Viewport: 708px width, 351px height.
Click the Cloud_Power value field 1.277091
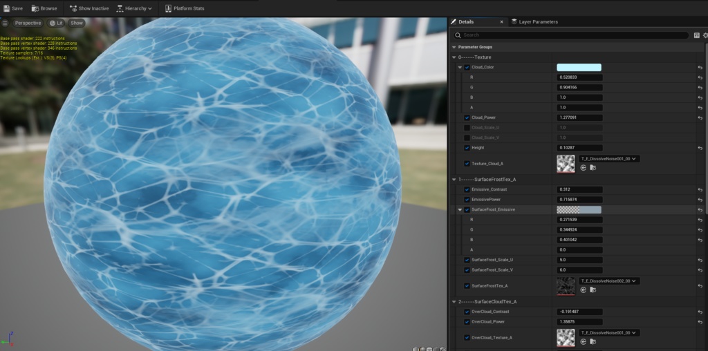(579, 117)
